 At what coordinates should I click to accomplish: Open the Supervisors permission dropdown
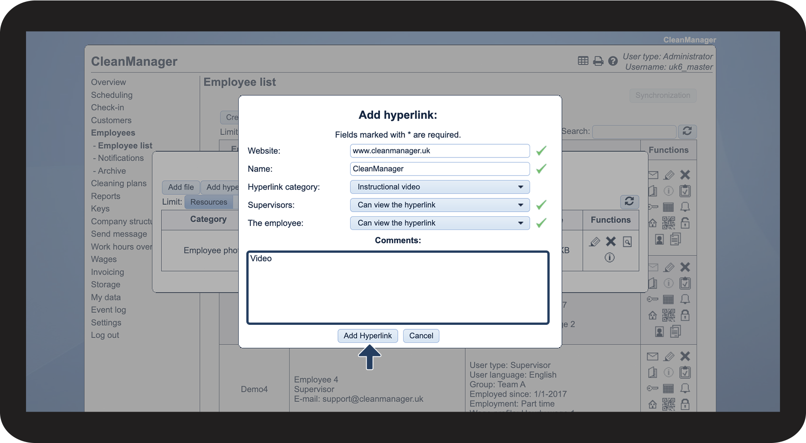(440, 205)
